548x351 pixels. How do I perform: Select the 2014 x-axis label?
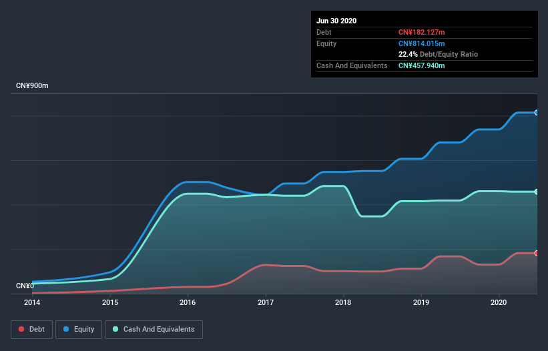click(x=32, y=302)
